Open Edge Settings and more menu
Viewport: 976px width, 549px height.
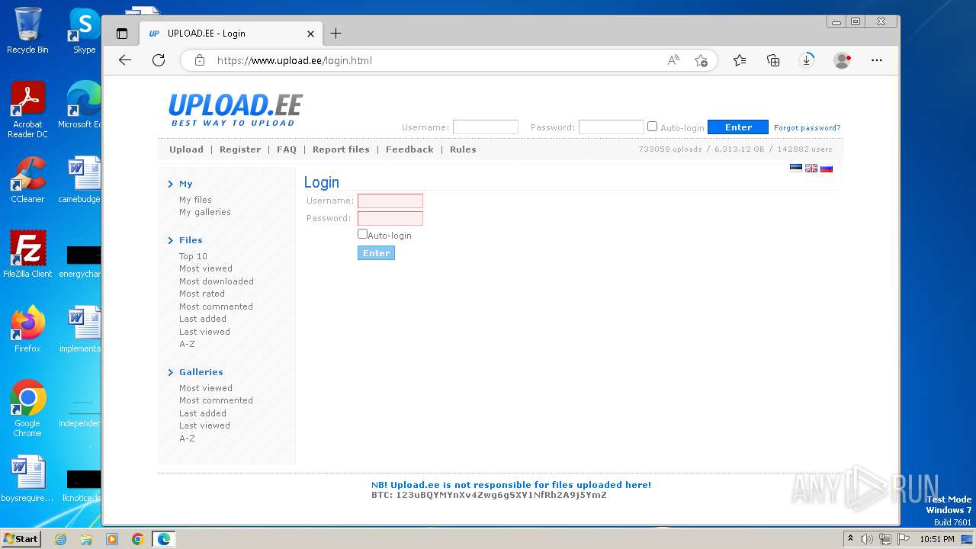pyautogui.click(x=877, y=60)
